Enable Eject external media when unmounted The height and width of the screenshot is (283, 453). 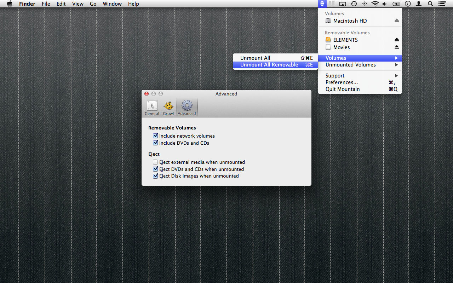[155, 162]
